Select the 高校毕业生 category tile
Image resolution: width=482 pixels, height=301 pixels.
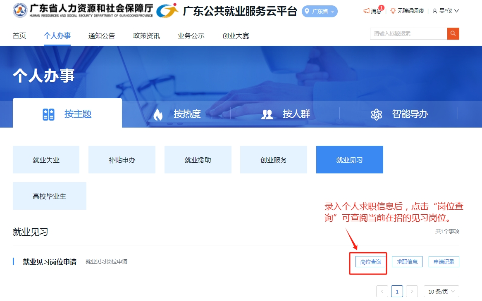pyautogui.click(x=50, y=196)
